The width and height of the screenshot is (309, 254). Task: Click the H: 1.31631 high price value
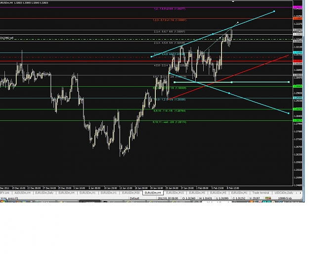(x=206, y=199)
